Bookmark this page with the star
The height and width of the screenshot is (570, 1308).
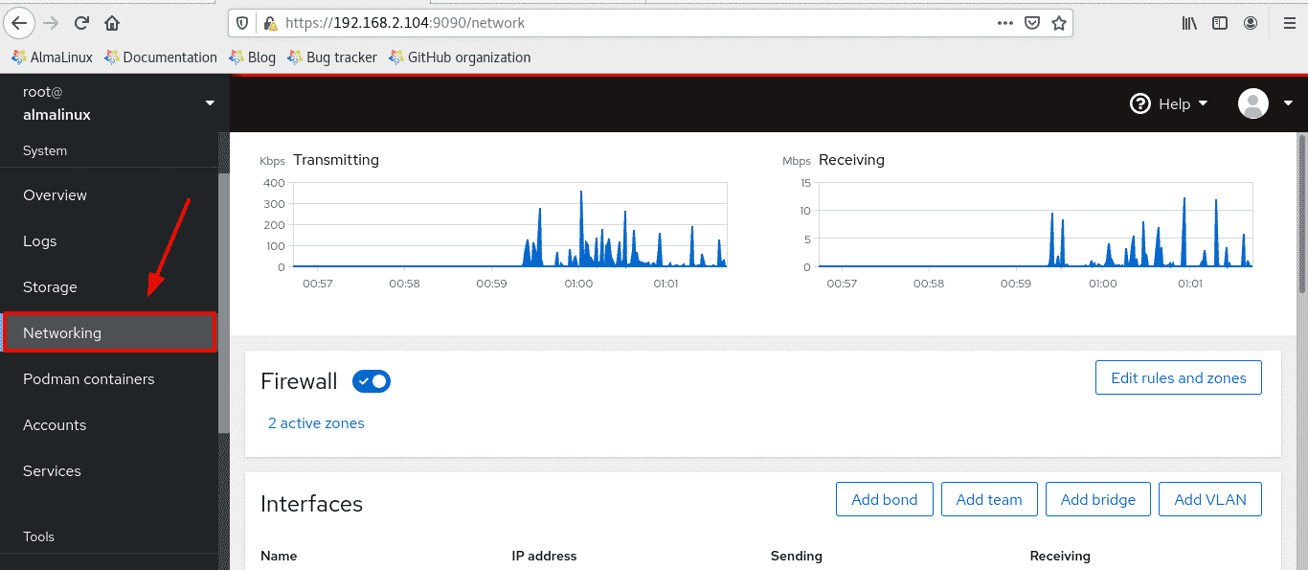click(x=1059, y=23)
